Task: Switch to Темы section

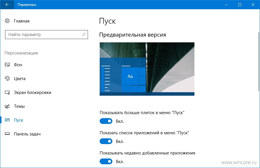Action: (x=19, y=106)
